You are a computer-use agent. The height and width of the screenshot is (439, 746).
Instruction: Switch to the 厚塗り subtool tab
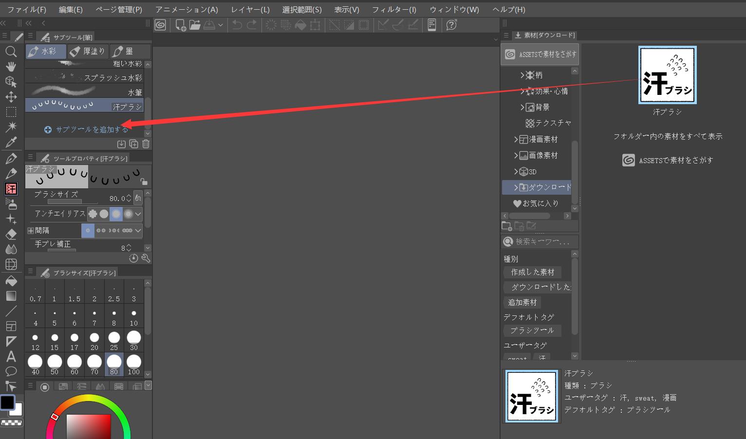point(88,51)
